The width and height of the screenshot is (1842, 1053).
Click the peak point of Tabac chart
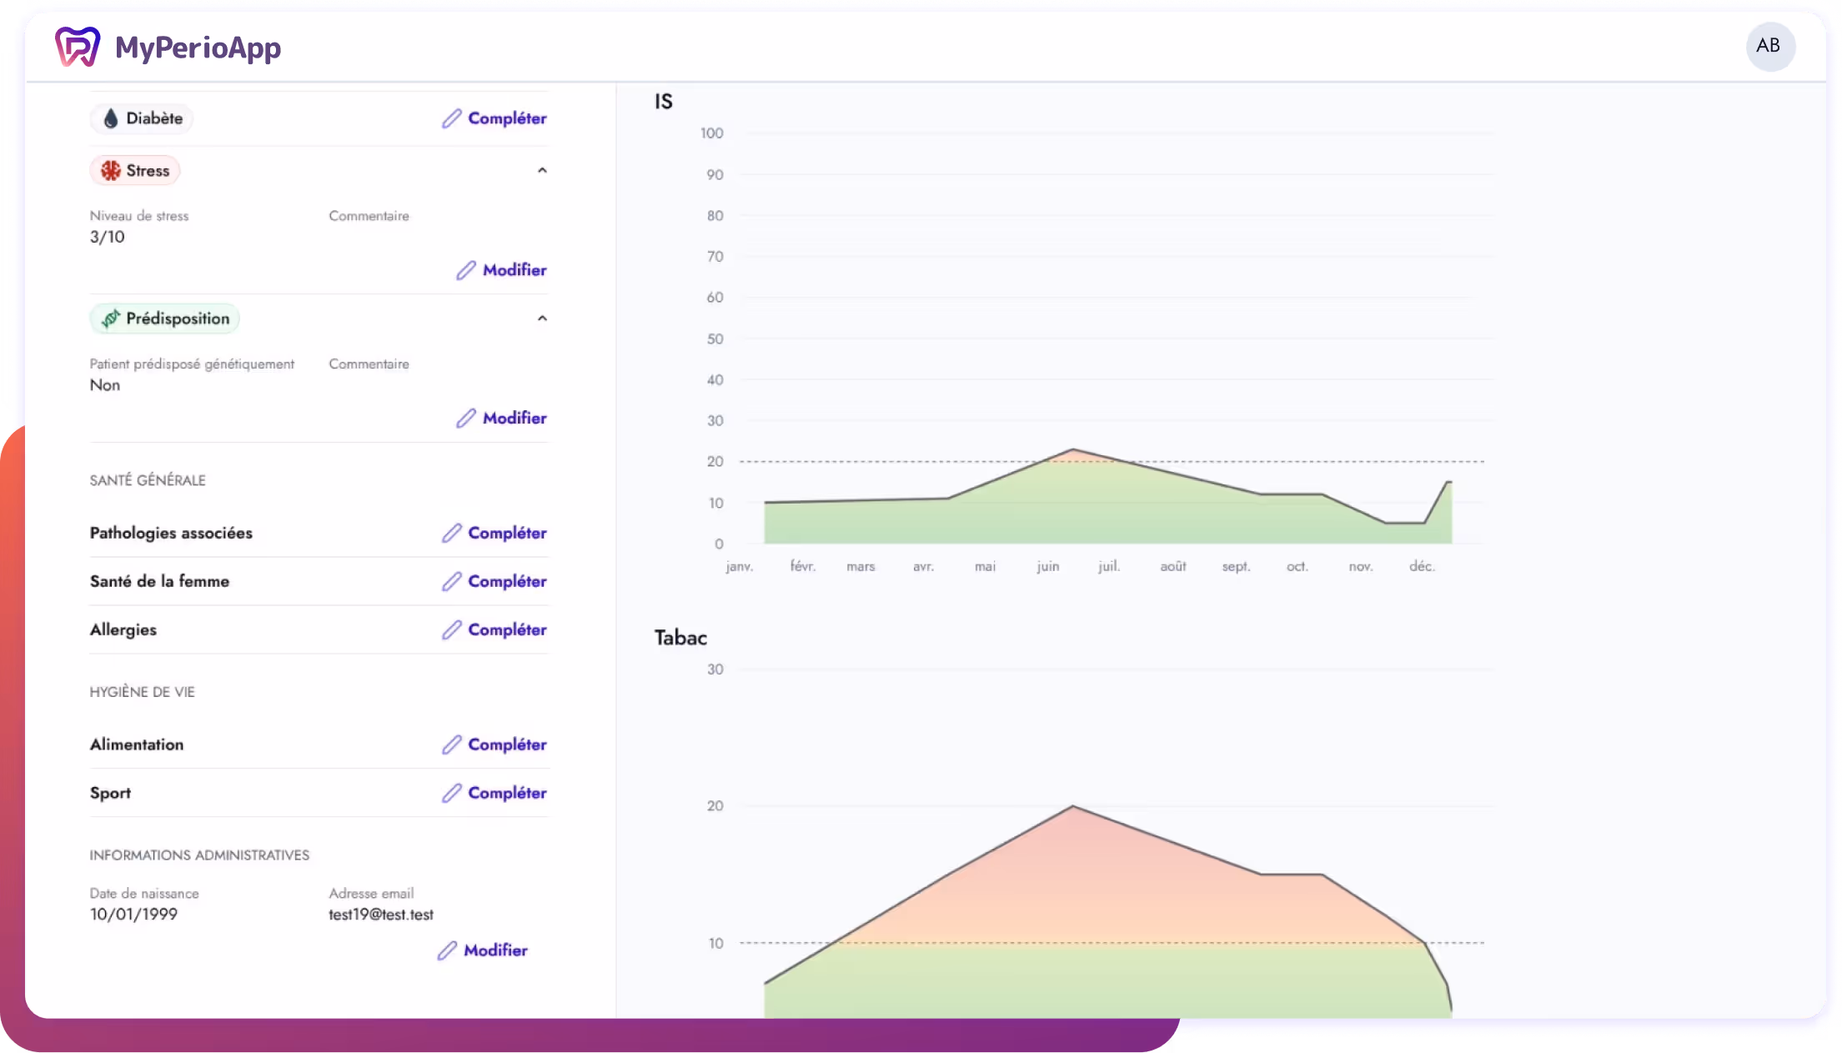click(x=1072, y=806)
